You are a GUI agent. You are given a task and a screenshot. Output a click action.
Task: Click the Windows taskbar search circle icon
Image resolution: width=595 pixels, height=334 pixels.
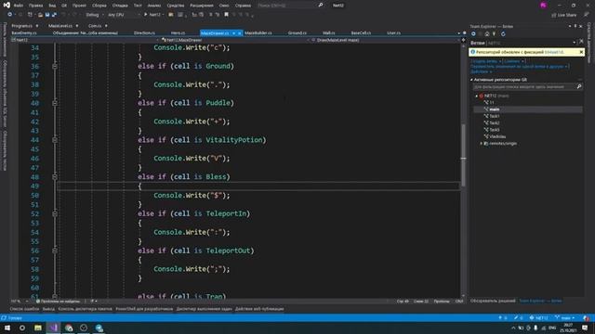(22, 328)
